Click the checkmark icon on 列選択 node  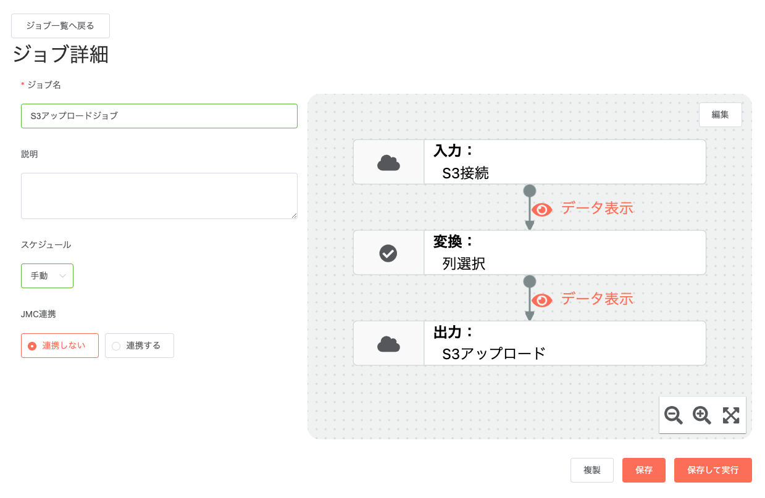point(388,253)
